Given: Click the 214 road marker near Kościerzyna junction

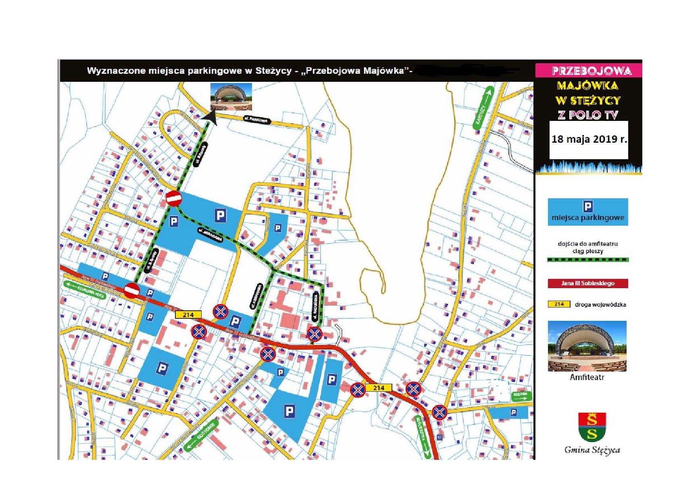Looking at the screenshot, I should coord(379,388).
